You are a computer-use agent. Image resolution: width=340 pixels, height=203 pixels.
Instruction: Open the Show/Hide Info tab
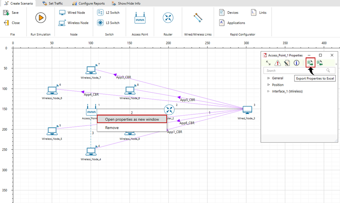pos(126,3)
